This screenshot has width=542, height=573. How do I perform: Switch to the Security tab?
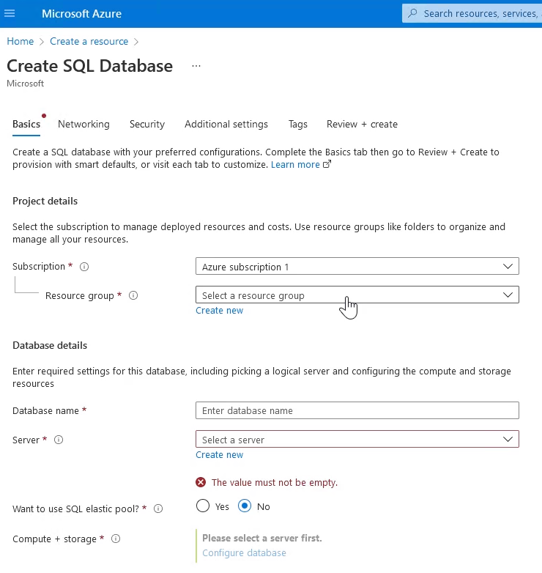[x=147, y=125]
